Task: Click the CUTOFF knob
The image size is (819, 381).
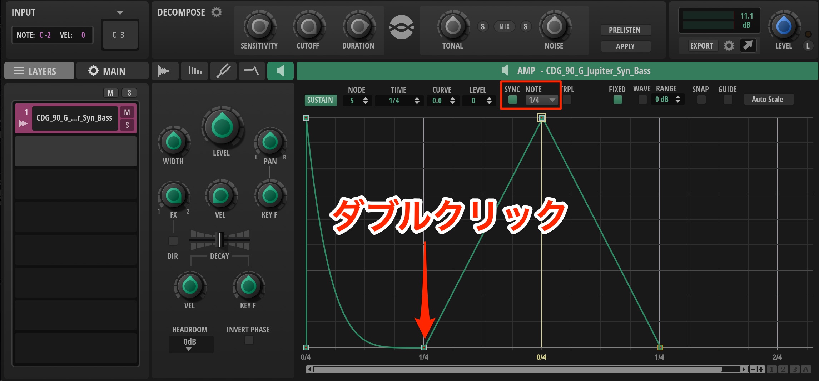Action: click(309, 26)
